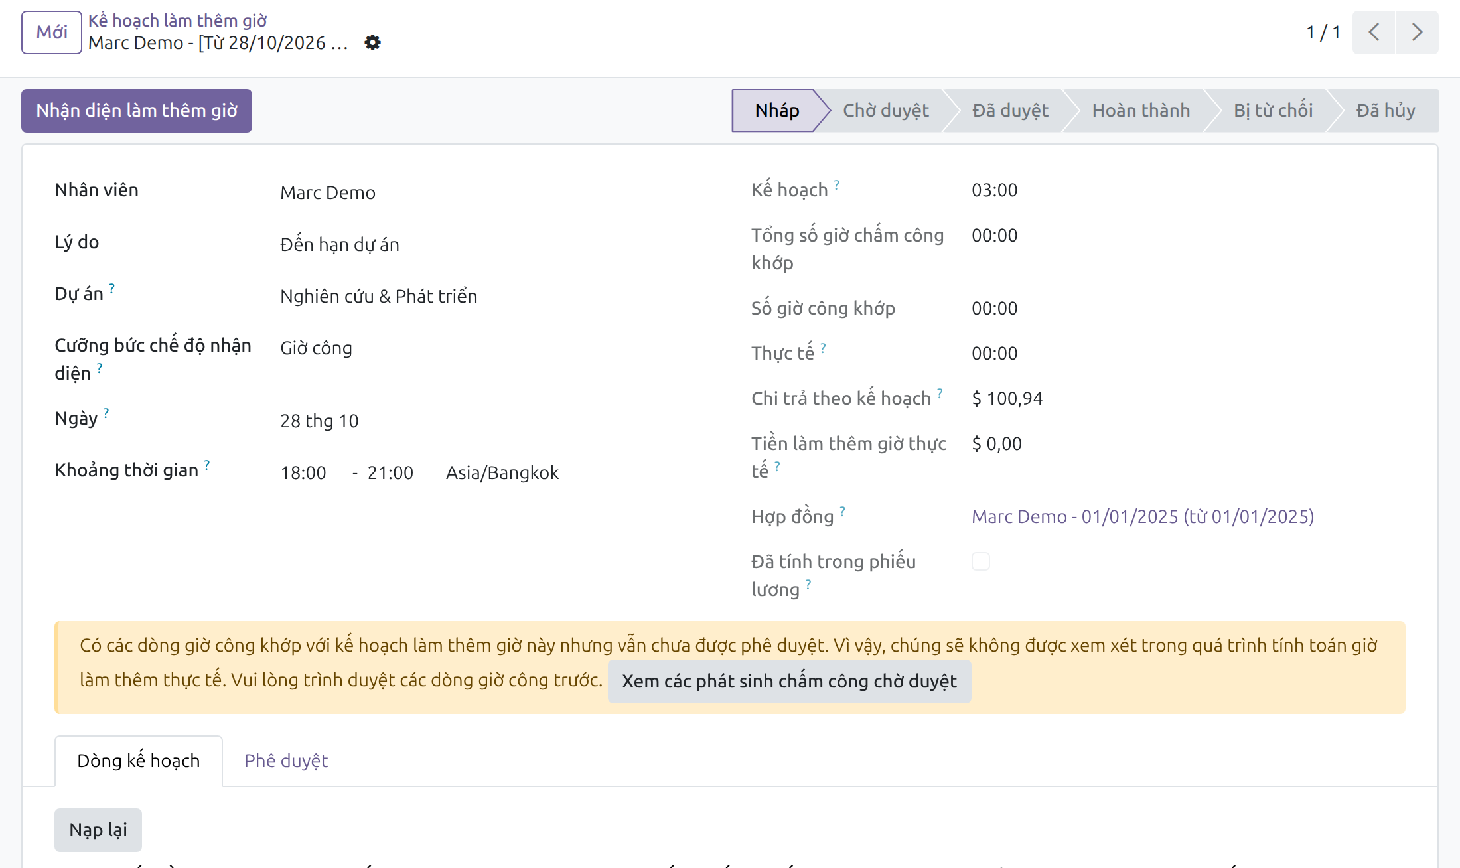Select Chờ duyệt status stage
Image resolution: width=1460 pixels, height=868 pixels.
(x=885, y=110)
